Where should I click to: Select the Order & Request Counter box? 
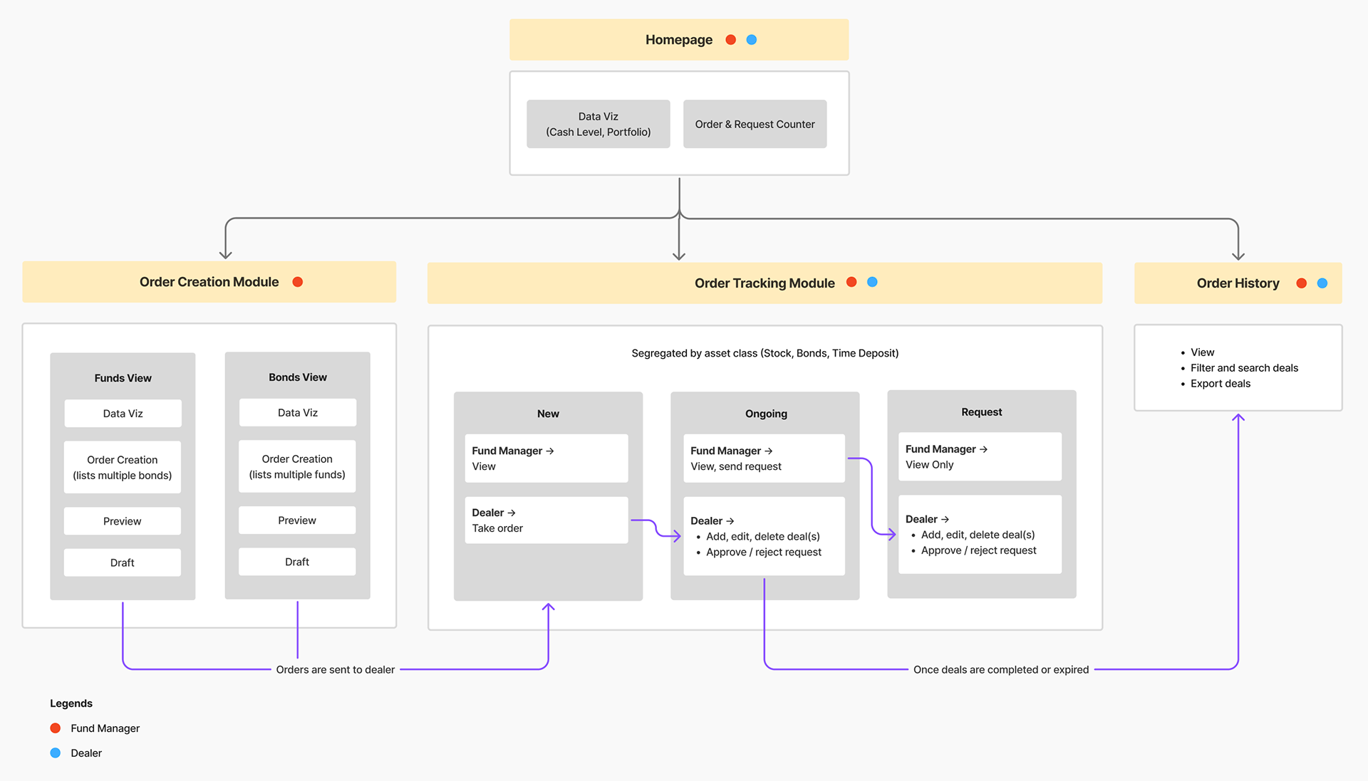[755, 124]
